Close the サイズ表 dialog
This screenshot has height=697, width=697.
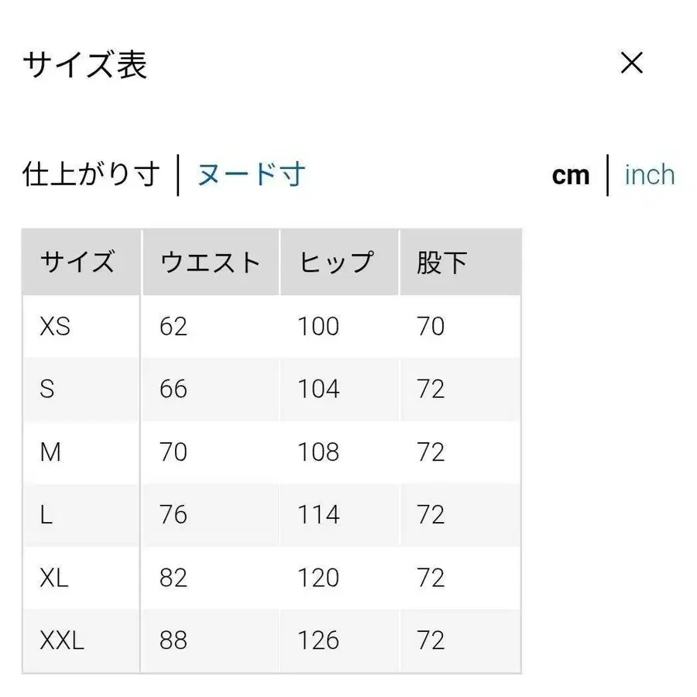(x=633, y=64)
